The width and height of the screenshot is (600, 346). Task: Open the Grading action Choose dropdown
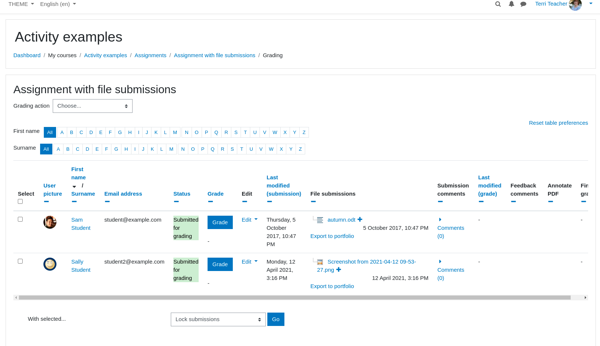point(92,106)
